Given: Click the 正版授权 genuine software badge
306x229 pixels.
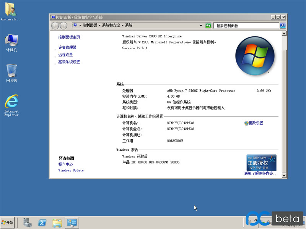Looking at the screenshot, I should (261, 163).
